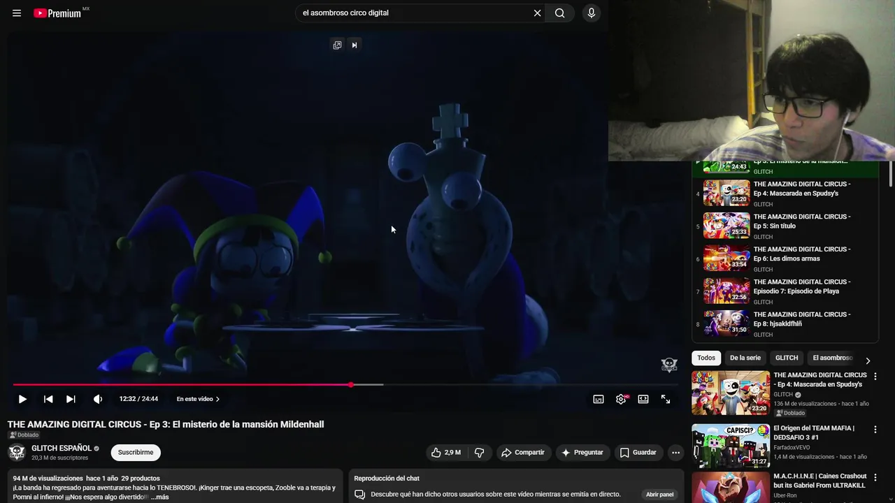This screenshot has width=895, height=503.
Task: Open menu for TEAM MAFIA video
Action: click(875, 430)
